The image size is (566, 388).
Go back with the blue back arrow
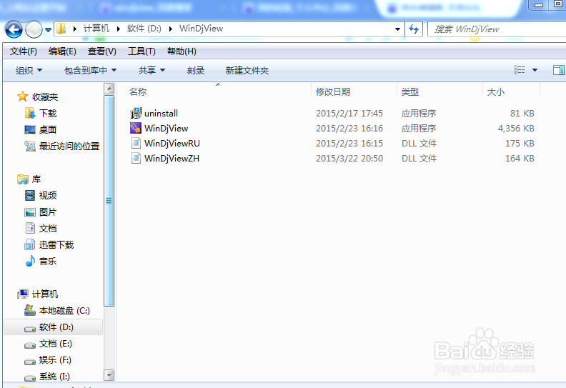coord(14,29)
